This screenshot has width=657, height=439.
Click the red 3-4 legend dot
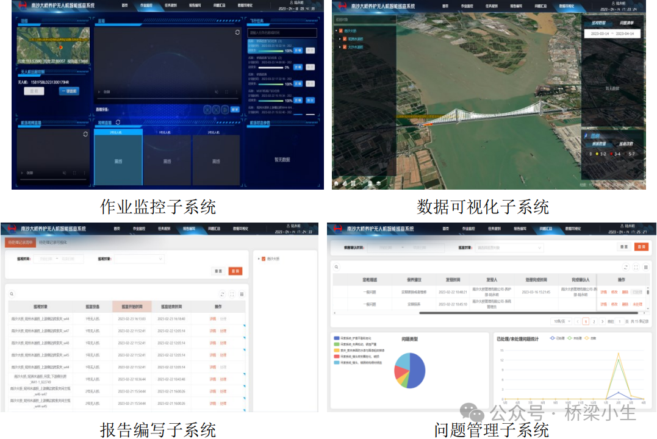click(611, 154)
